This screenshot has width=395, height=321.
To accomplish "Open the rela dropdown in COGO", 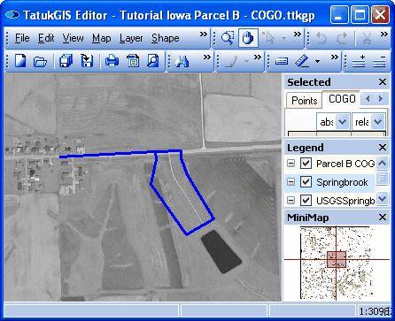I will (x=377, y=121).
